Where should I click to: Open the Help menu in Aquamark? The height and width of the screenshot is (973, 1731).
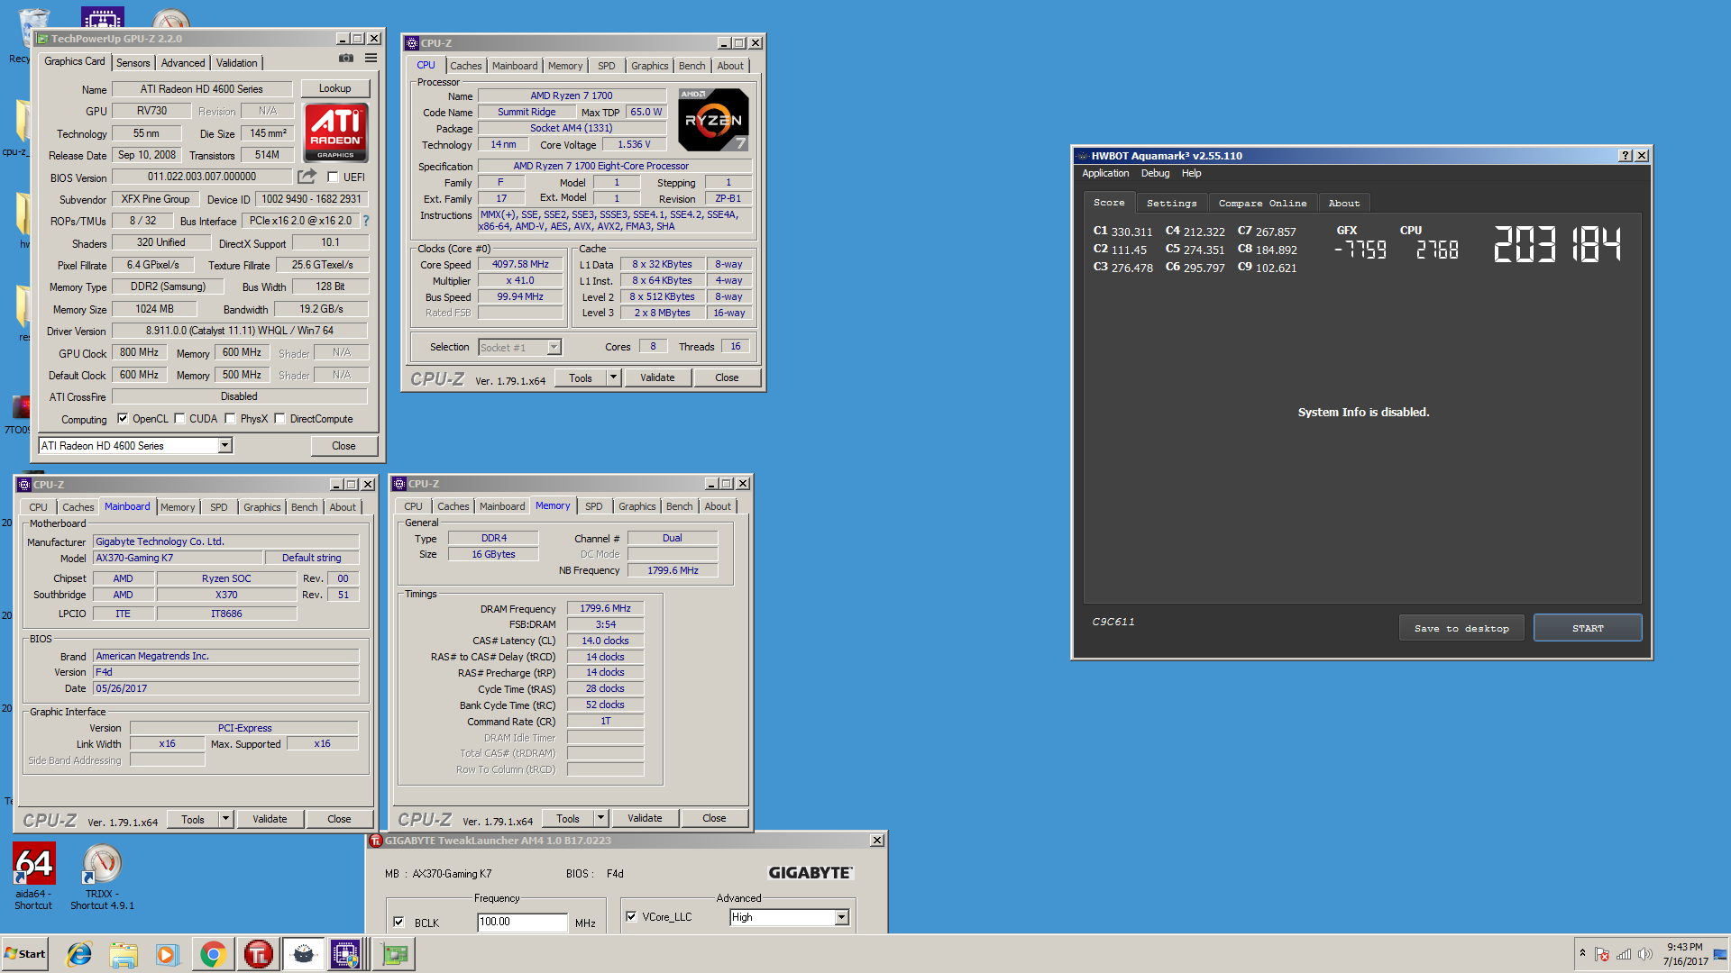tap(1192, 174)
